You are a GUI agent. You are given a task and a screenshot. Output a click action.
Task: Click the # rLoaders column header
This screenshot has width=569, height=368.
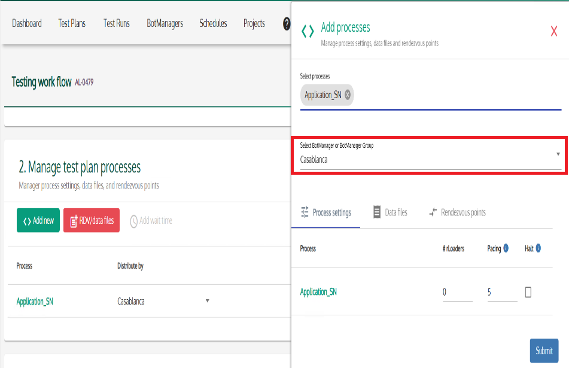point(454,248)
